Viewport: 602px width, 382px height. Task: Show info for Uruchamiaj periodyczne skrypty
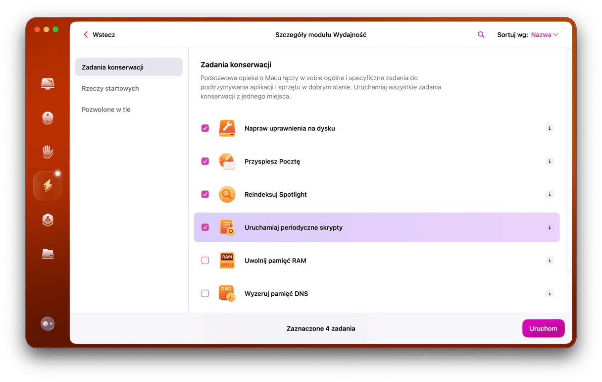click(550, 227)
